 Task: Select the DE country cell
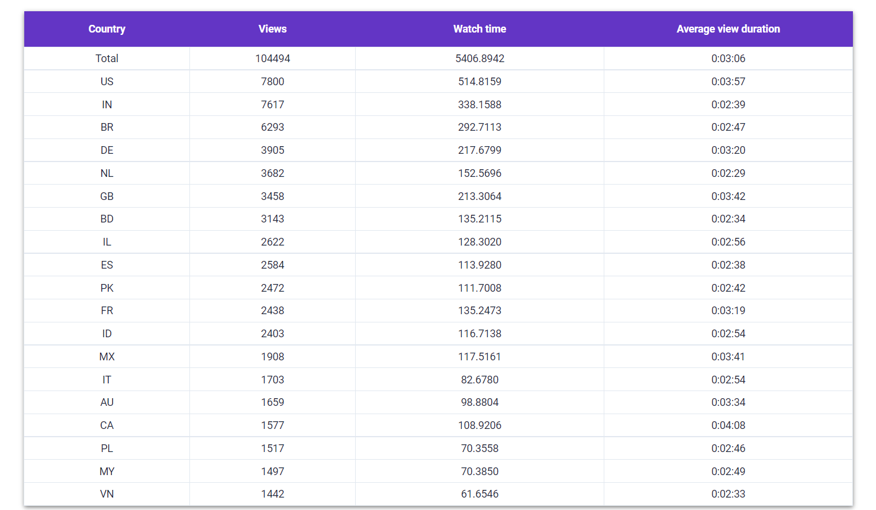107,150
